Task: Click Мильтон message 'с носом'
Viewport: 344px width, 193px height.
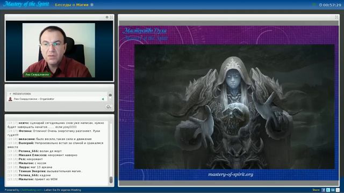Action: tap(27, 163)
